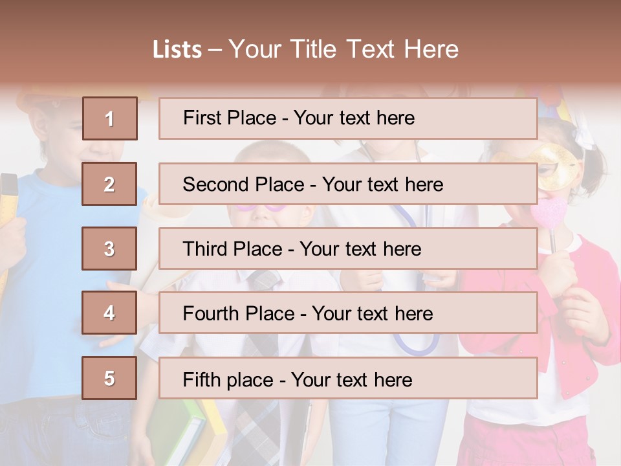Click the First Place text box
The height and width of the screenshot is (466, 621).
click(x=348, y=118)
